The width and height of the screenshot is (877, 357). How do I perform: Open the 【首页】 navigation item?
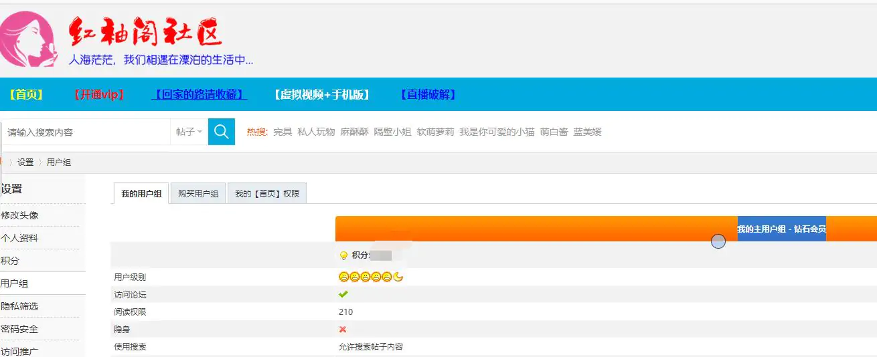point(26,95)
